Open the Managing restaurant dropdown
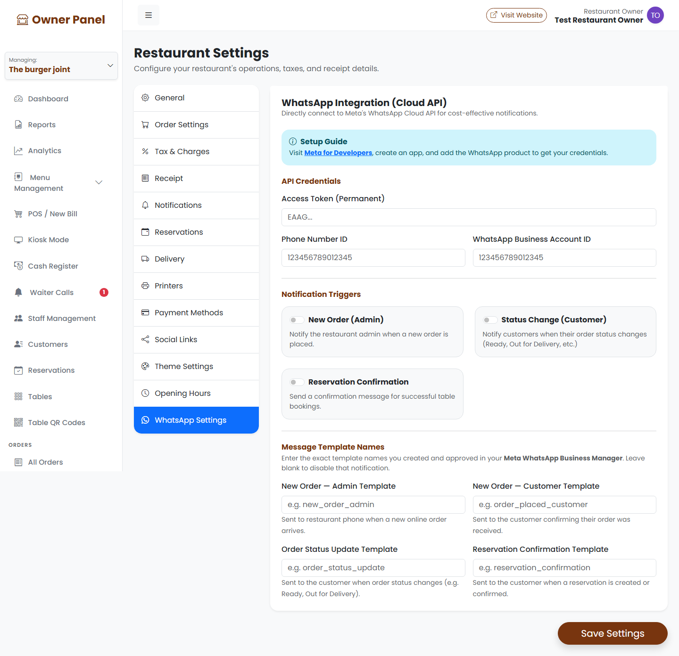679x656 pixels. (61, 66)
